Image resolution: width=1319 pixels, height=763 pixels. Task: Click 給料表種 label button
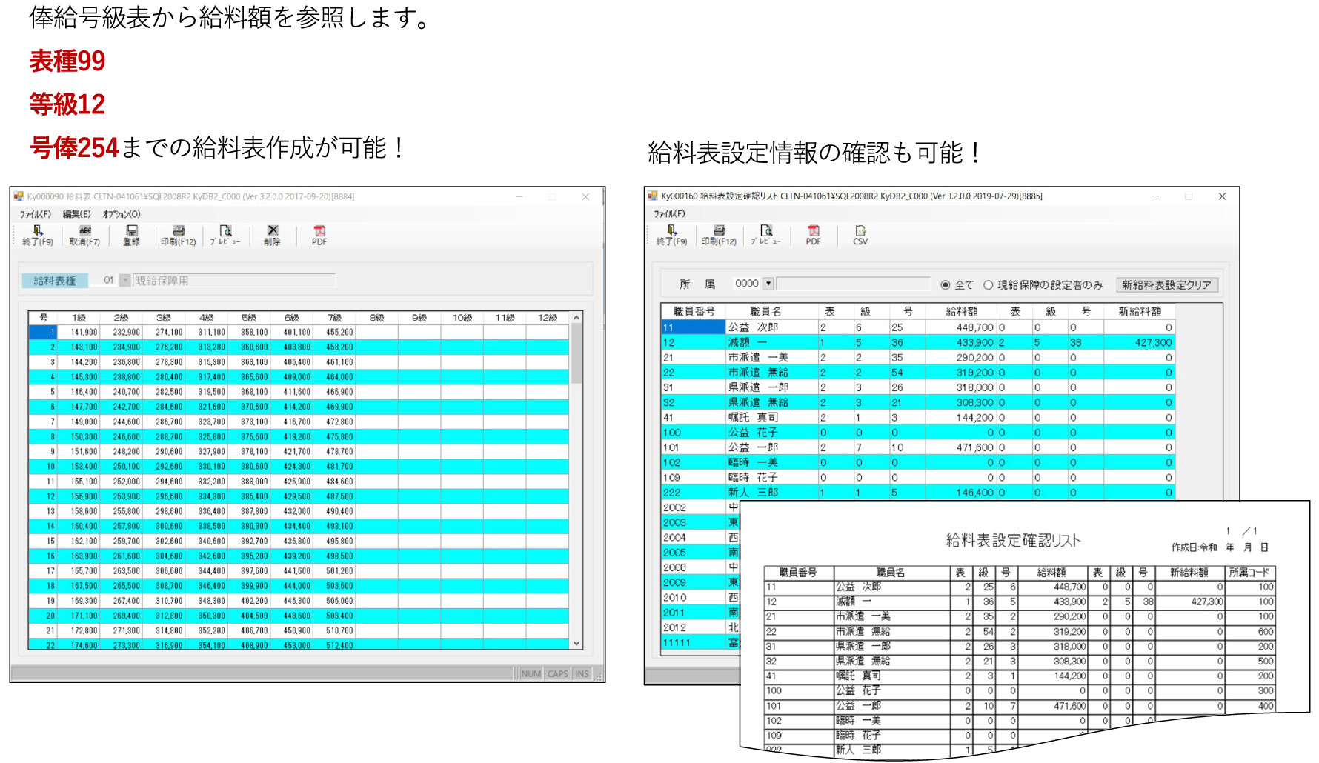(x=55, y=281)
